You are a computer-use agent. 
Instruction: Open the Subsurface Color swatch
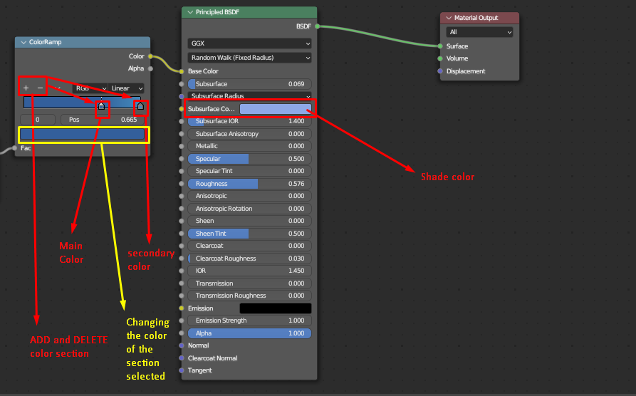point(276,109)
